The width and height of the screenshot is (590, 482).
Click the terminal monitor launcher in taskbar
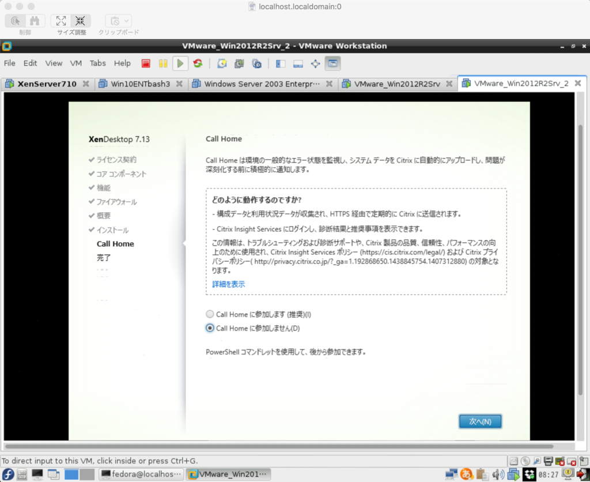[x=37, y=475]
